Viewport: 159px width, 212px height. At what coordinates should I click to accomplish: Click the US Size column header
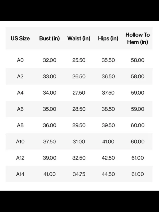point(20,38)
